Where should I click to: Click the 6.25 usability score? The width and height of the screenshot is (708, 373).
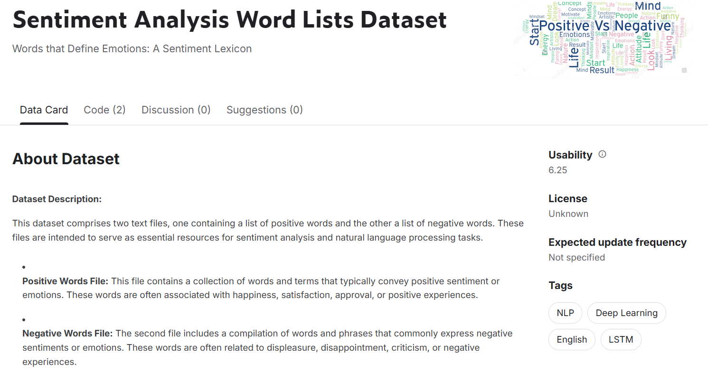[x=558, y=170]
